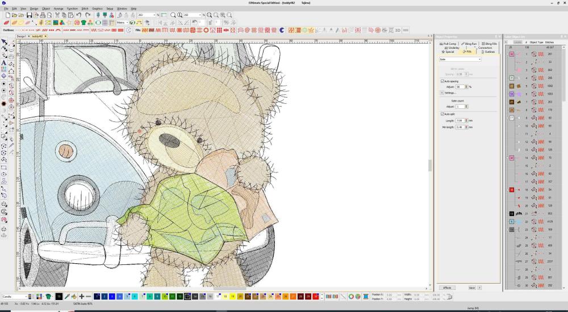Image resolution: width=568 pixels, height=312 pixels.
Task: Toggle the Auto spacing checkbox
Action: pos(442,81)
